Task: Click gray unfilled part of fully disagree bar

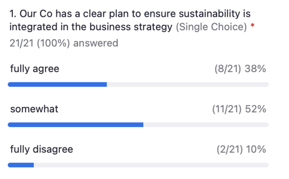Action: [x=152, y=165]
